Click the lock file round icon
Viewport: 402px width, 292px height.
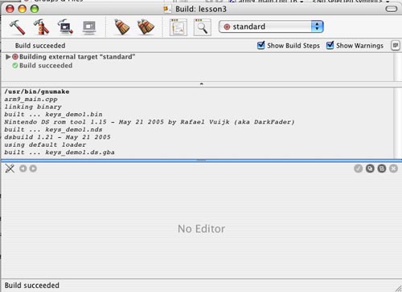pos(382,168)
